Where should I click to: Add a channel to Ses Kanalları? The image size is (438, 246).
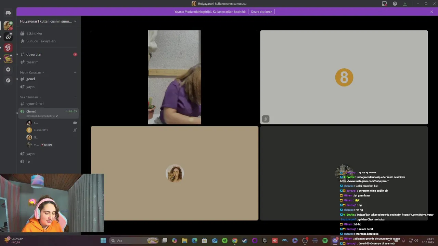point(75,97)
